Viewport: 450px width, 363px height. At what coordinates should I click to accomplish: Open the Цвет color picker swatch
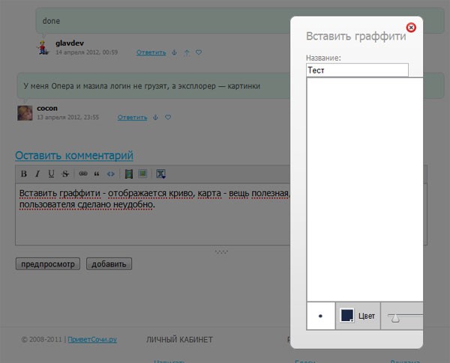[x=346, y=316]
